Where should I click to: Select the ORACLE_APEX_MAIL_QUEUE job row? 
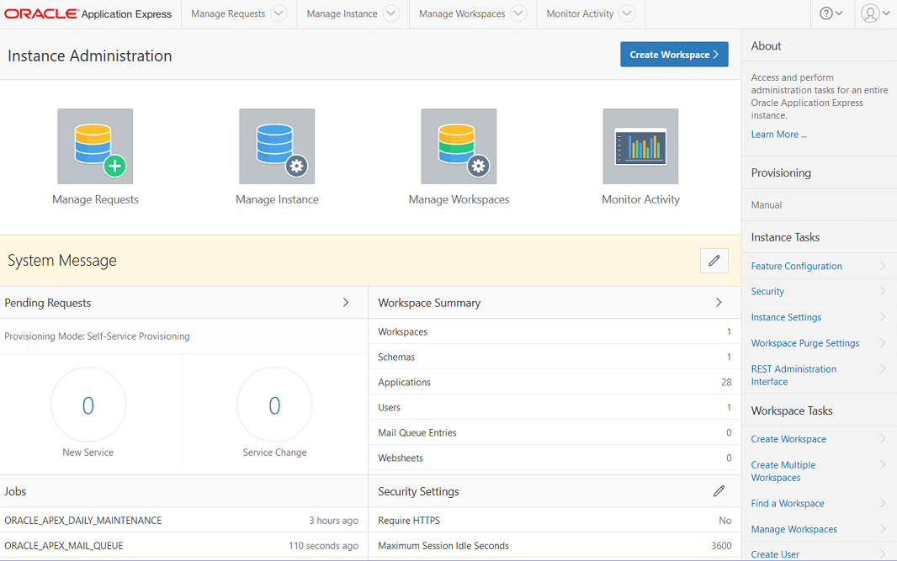point(183,546)
